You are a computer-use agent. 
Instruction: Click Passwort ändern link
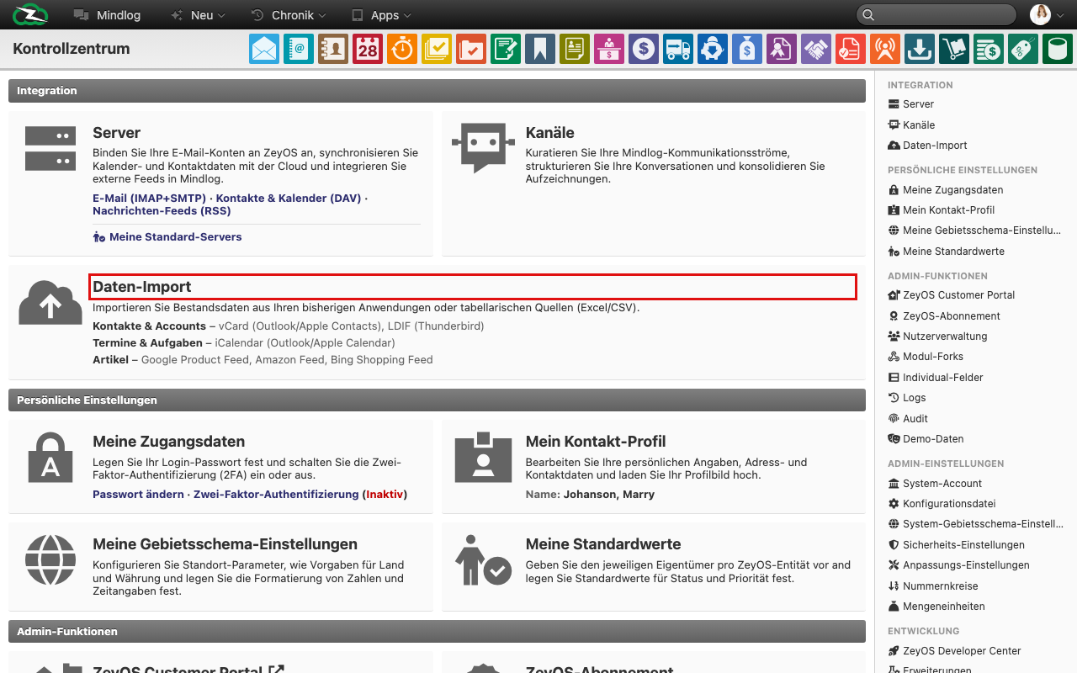138,495
